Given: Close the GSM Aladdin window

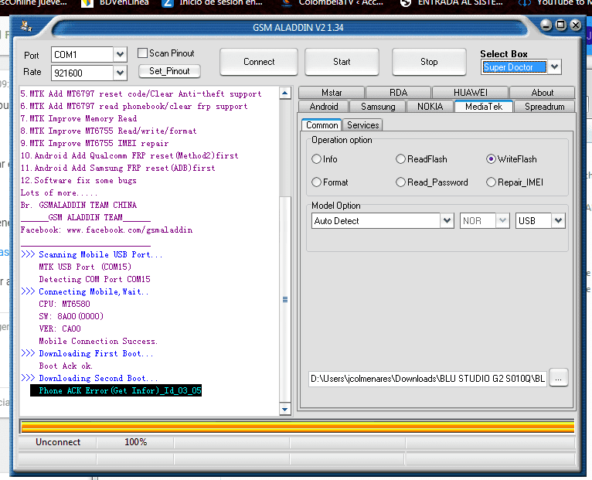Looking at the screenshot, I should (x=576, y=26).
